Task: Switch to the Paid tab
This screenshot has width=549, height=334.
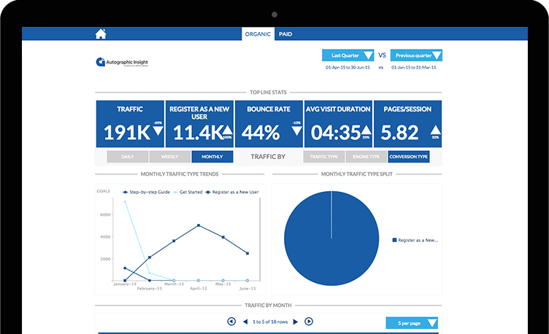Action: pyautogui.click(x=285, y=34)
